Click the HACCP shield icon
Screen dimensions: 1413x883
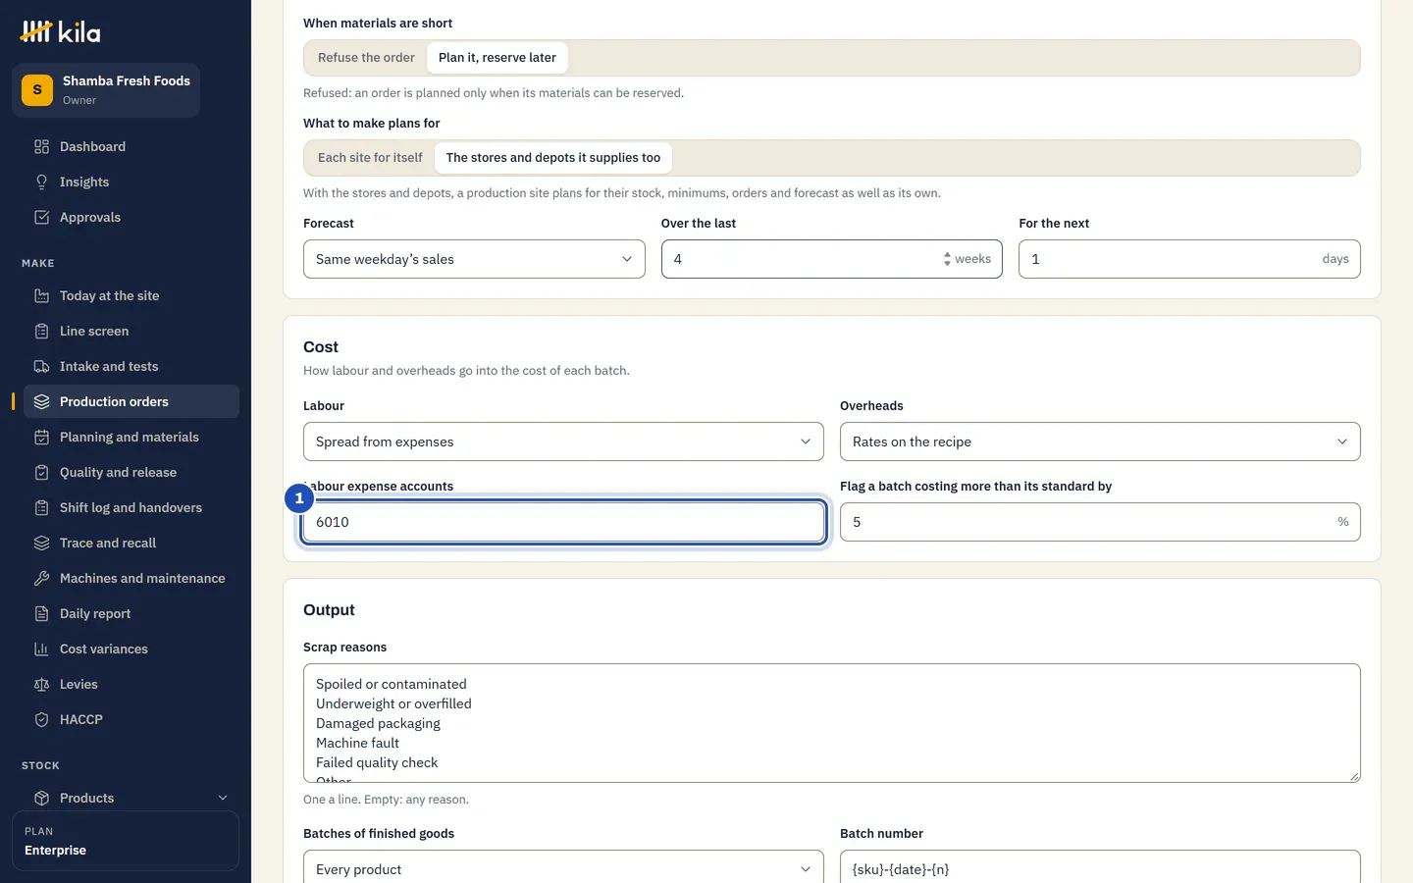(41, 720)
